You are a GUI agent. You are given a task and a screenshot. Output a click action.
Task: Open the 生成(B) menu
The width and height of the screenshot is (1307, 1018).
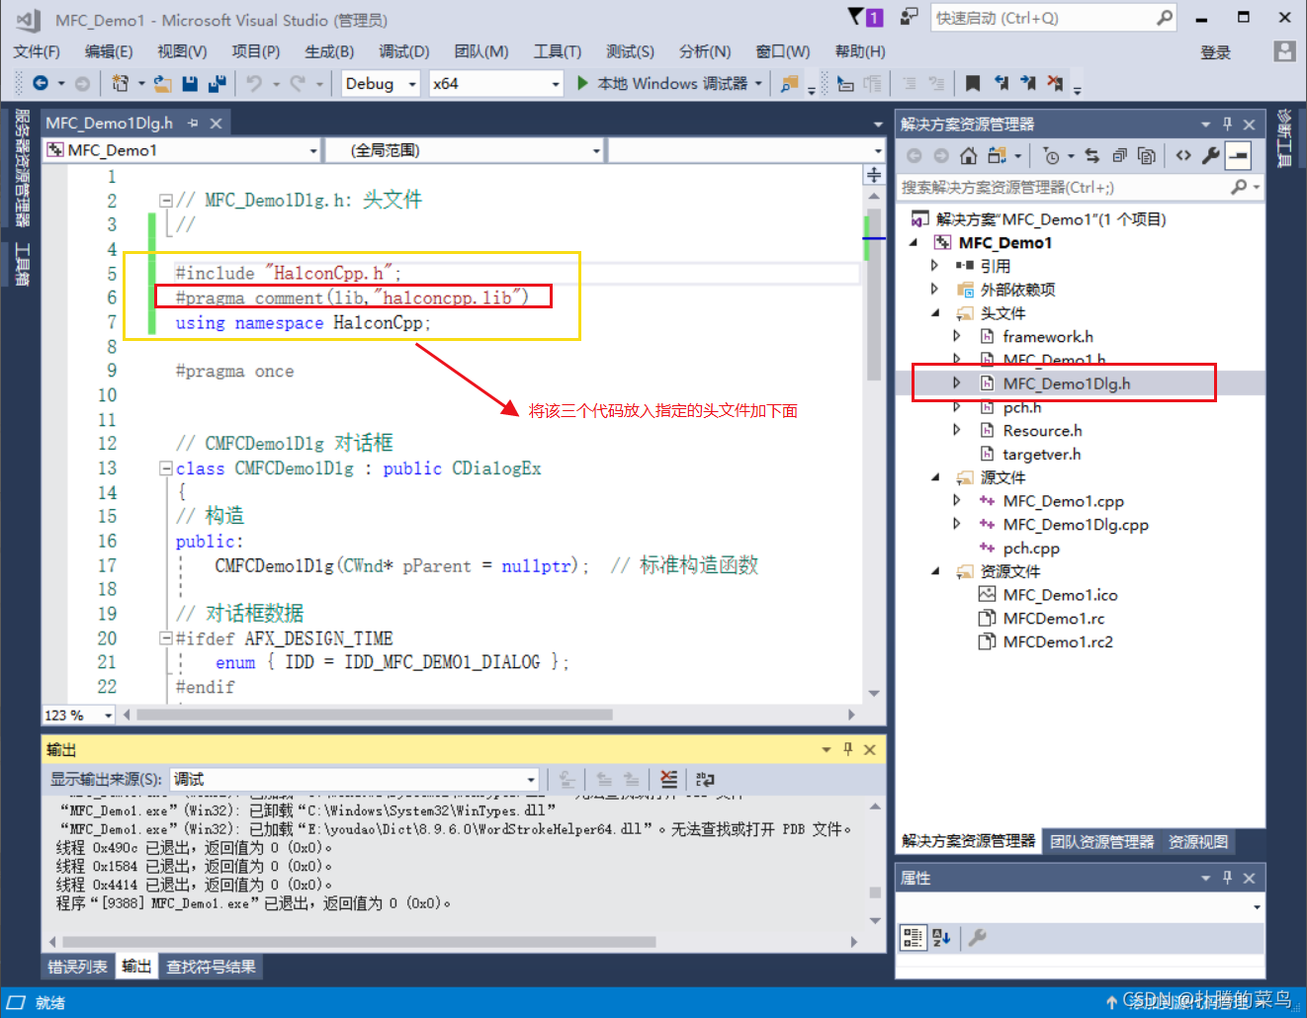click(x=329, y=51)
